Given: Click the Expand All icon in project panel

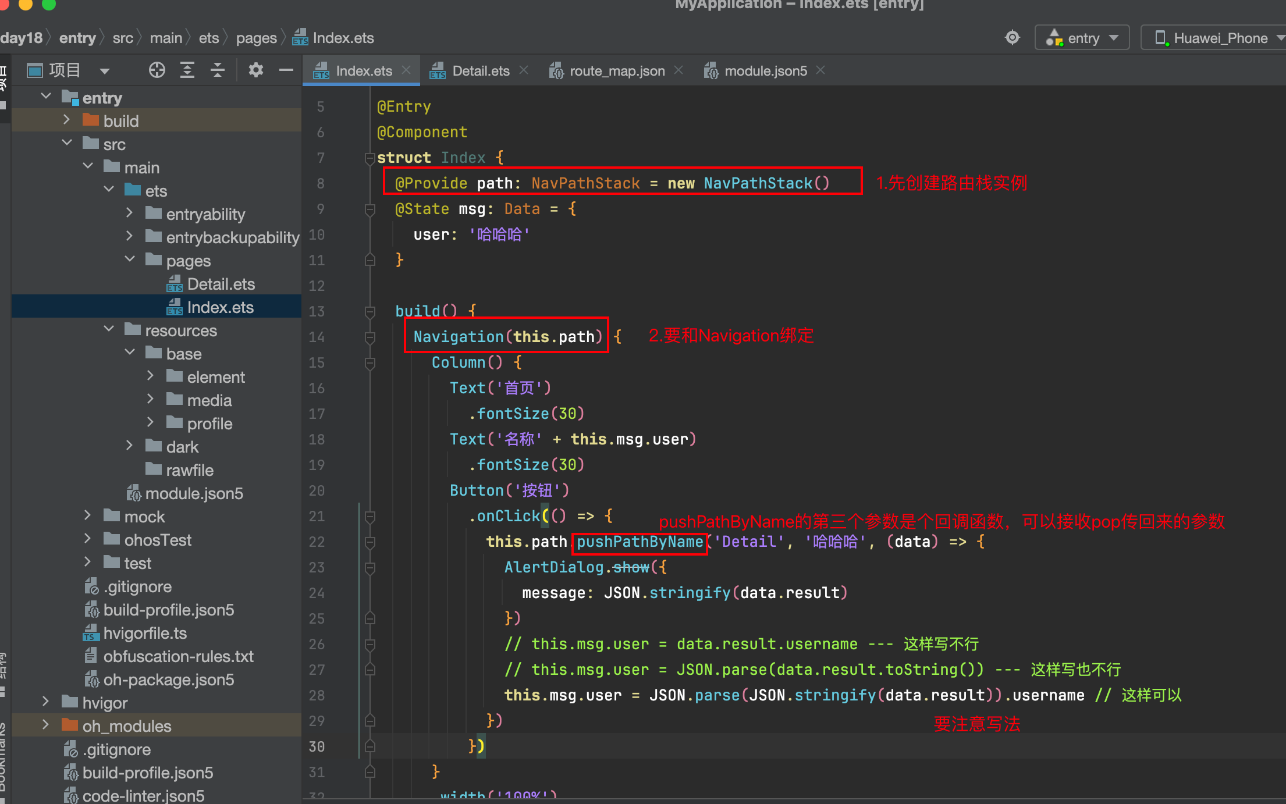Looking at the screenshot, I should 187,70.
